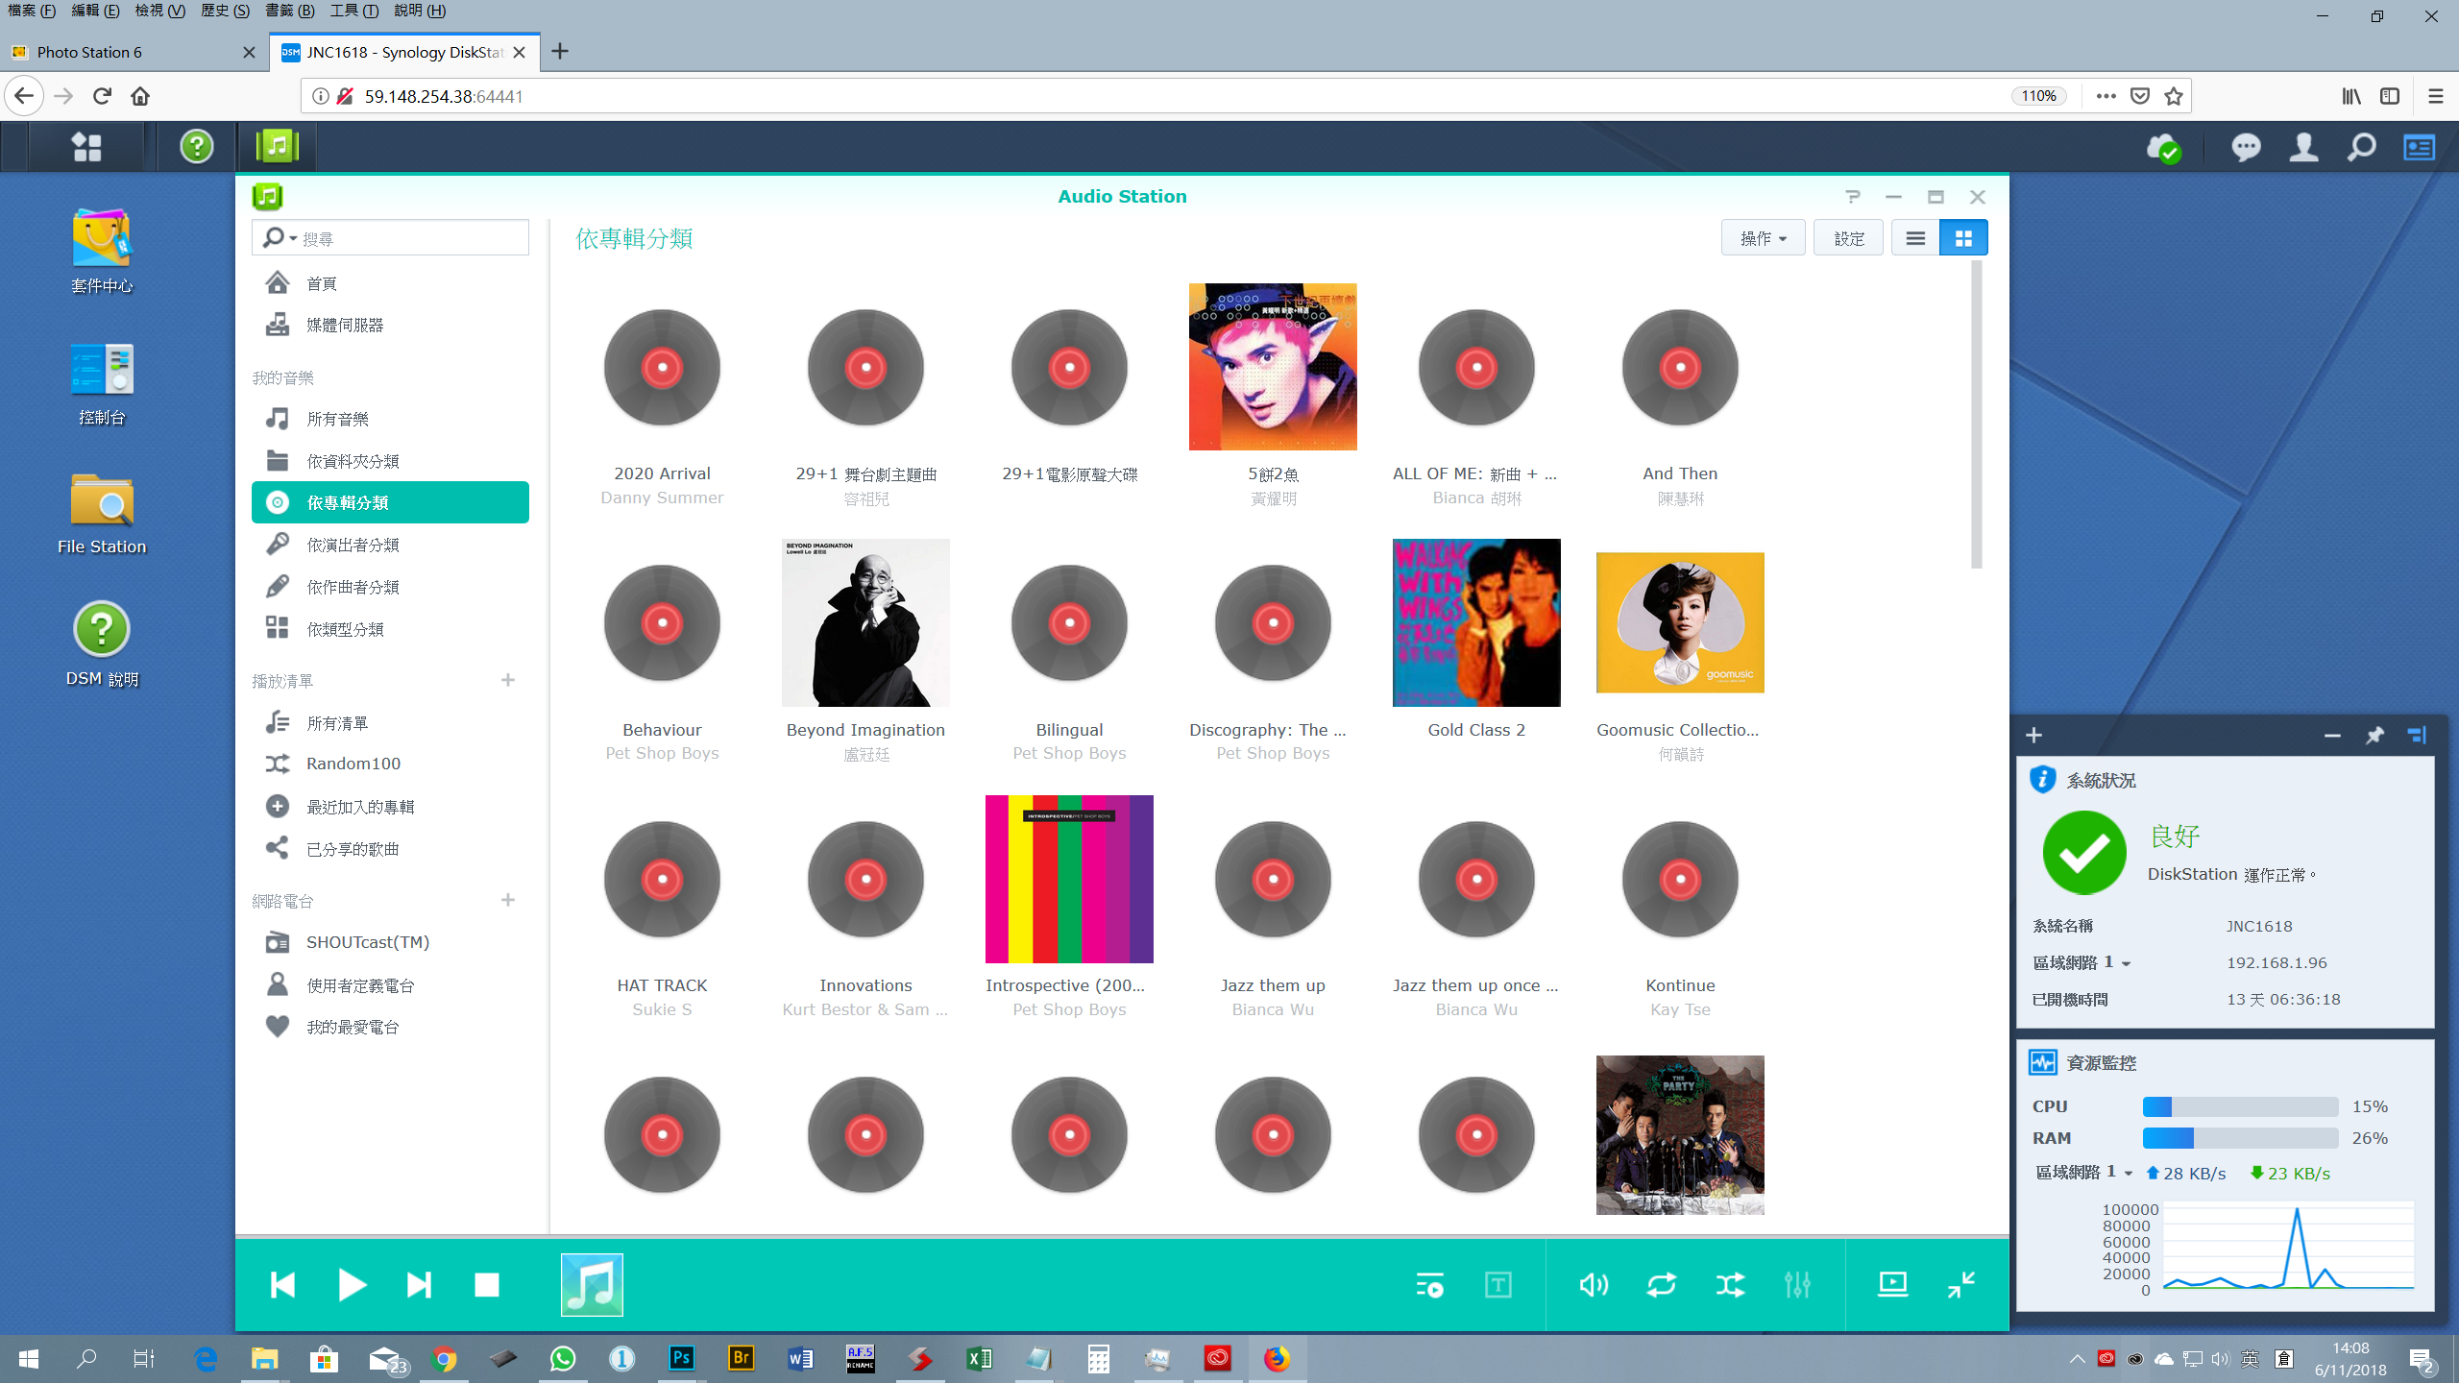This screenshot has height=1383, width=2459.
Task: Open the play queue icon
Action: [1429, 1285]
